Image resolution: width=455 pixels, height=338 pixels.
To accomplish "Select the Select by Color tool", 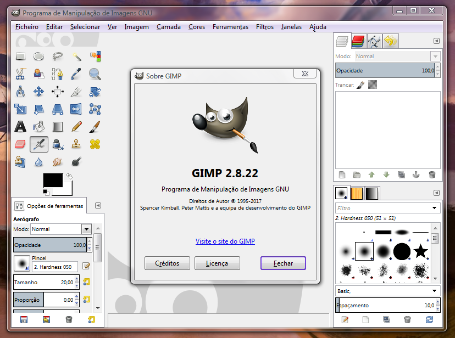I will [95, 56].
